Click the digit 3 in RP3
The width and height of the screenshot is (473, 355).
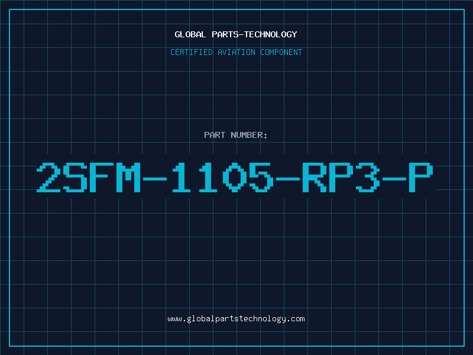[368, 177]
